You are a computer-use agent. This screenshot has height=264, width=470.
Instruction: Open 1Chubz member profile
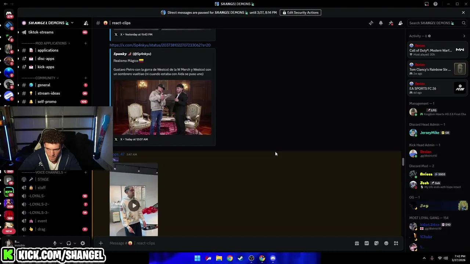coord(437,237)
